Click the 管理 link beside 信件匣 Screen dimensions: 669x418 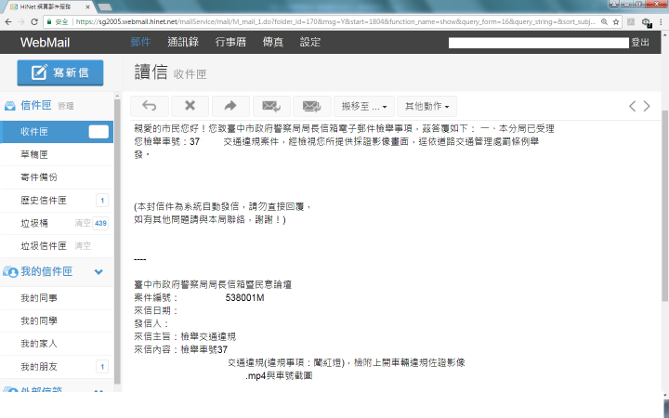pyautogui.click(x=66, y=106)
